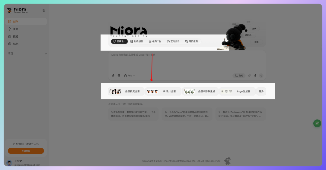This screenshot has height=170, width=326.
Task: Select the 品牌设计 tab
Action: coord(120,42)
